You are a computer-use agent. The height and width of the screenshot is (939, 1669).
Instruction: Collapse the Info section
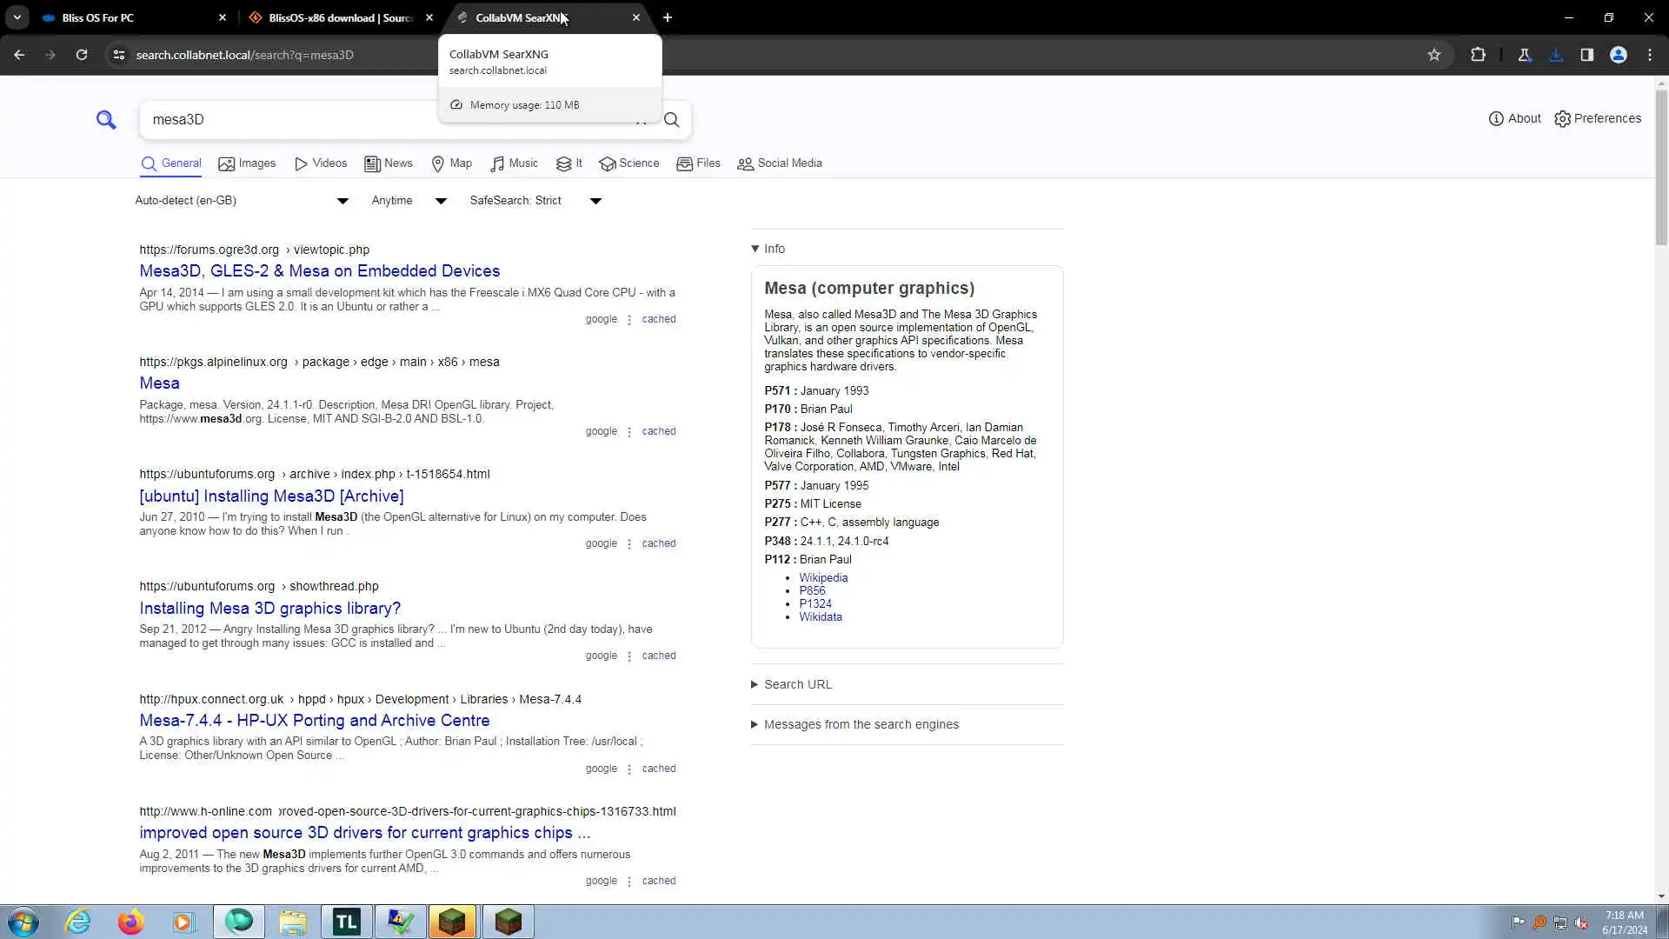click(768, 249)
